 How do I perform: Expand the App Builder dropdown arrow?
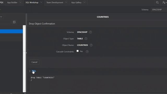[20, 2]
